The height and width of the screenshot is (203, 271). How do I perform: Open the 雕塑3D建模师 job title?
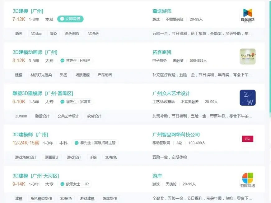pos(27,94)
